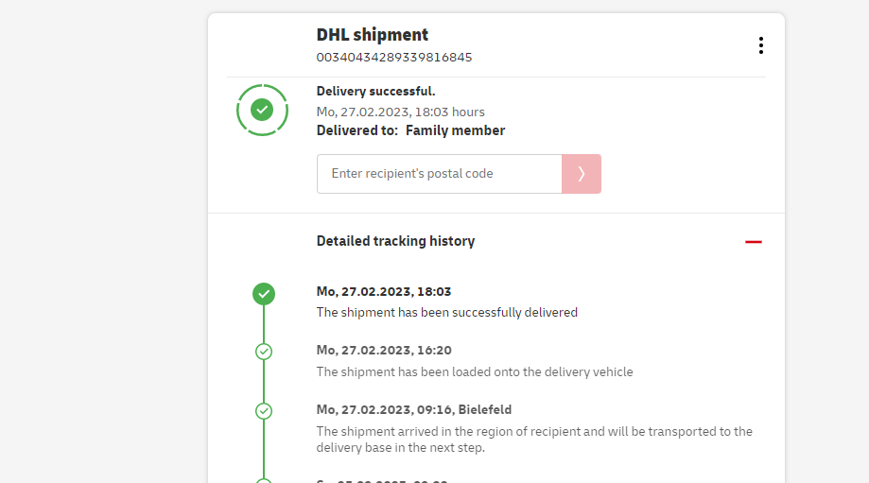Click the recipient's postal code field
This screenshot has width=869, height=483.
[439, 174]
